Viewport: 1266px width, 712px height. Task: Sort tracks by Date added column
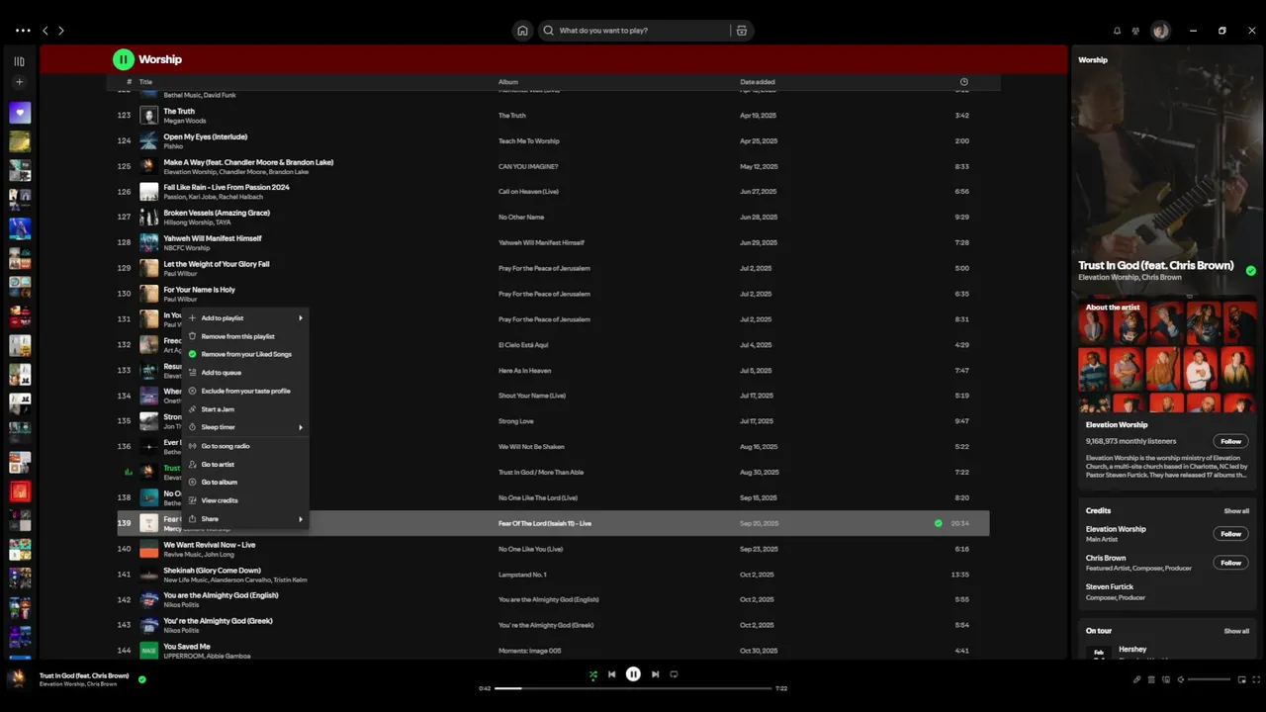(x=758, y=82)
